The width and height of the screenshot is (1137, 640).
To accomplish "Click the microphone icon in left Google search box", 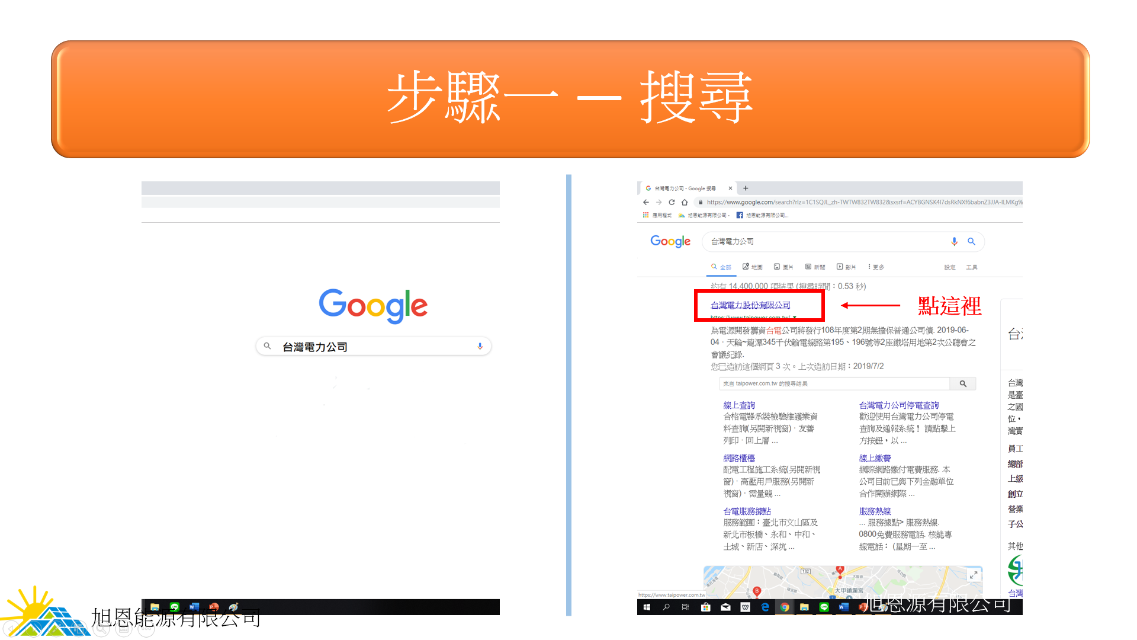I will coord(480,346).
